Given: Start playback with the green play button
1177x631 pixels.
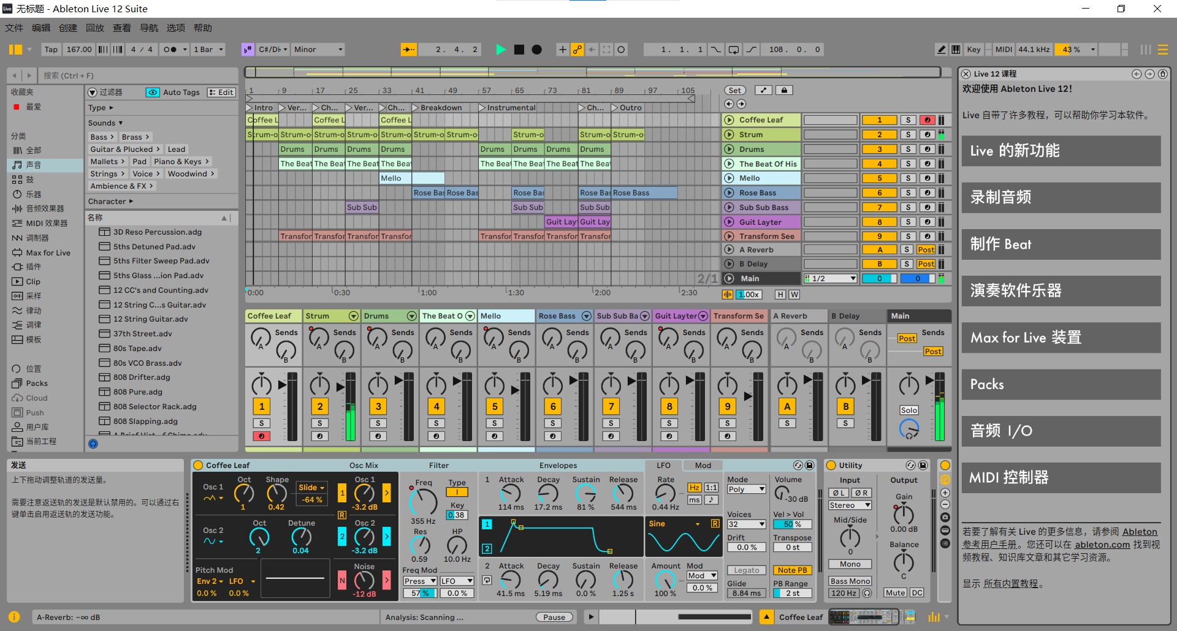Looking at the screenshot, I should tap(501, 50).
